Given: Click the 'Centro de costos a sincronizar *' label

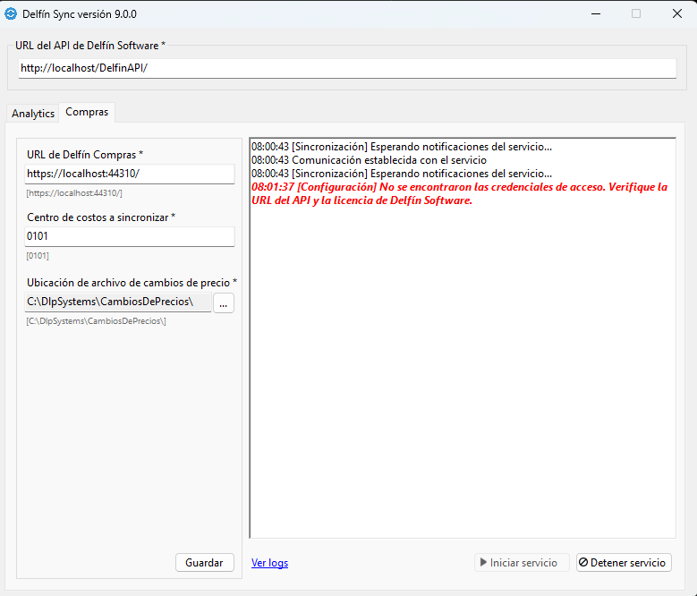Looking at the screenshot, I should point(101,217).
